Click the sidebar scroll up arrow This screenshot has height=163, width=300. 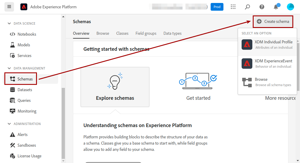63,17
